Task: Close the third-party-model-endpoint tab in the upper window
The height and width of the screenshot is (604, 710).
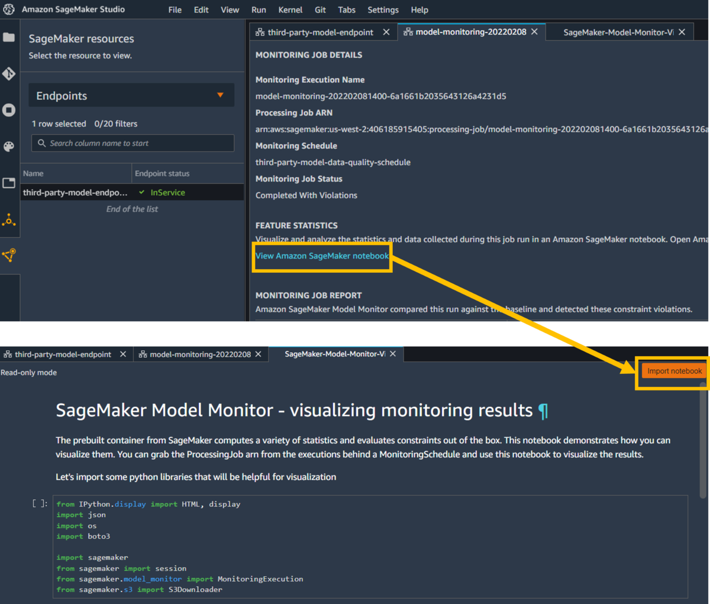Action: [386, 32]
